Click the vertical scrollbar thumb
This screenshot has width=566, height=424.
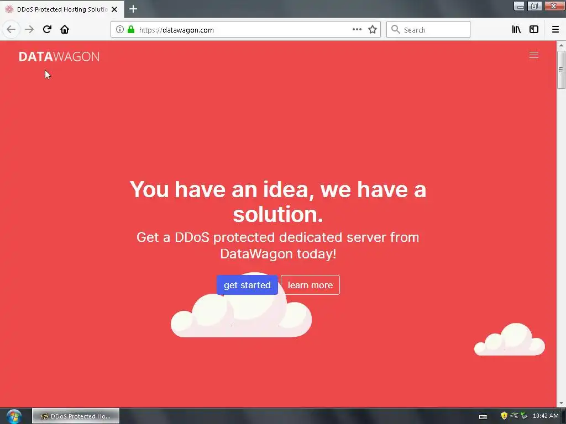click(561, 70)
